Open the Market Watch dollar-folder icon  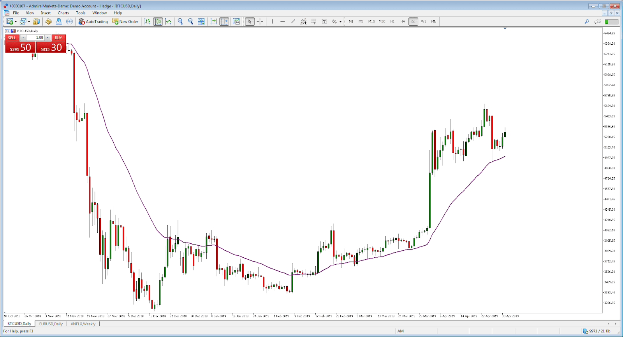coord(37,21)
